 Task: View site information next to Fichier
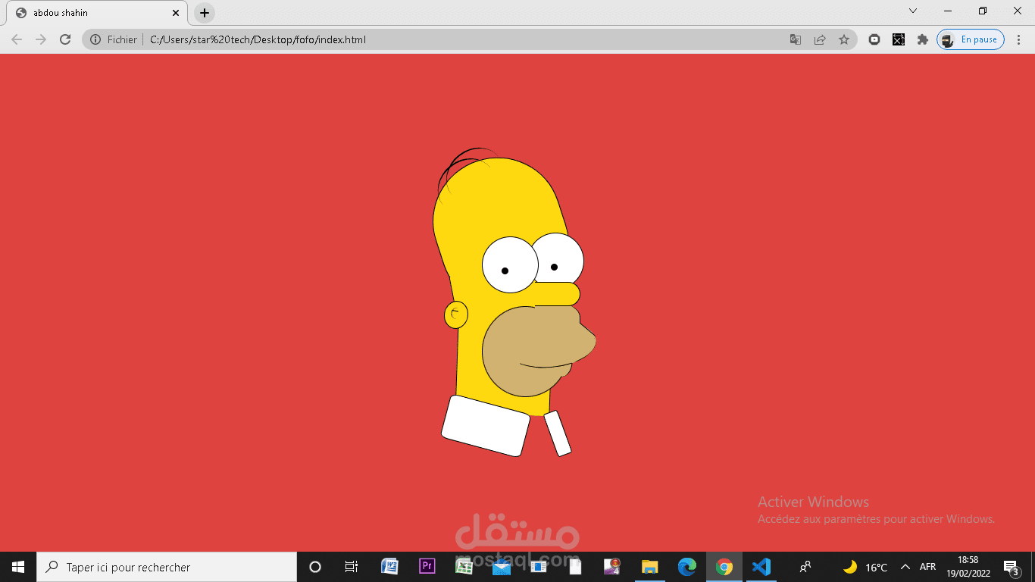pyautogui.click(x=96, y=39)
